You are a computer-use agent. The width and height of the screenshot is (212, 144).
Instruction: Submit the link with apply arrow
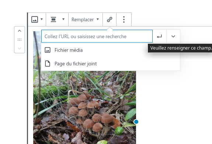[160, 36]
